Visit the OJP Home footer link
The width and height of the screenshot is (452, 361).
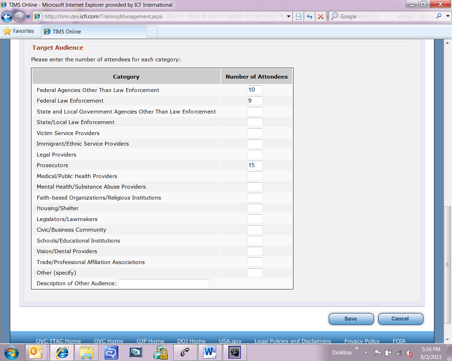pyautogui.click(x=150, y=341)
